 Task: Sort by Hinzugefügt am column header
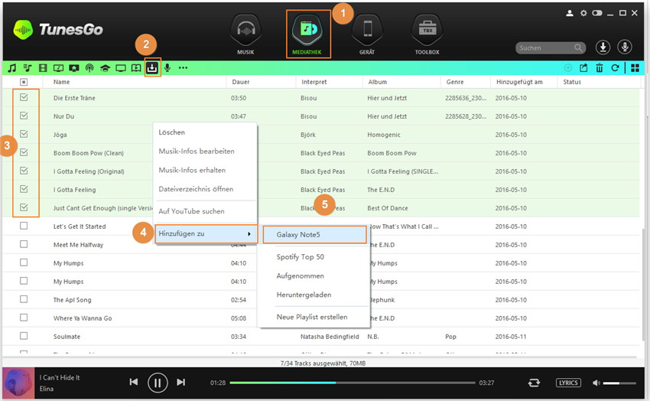point(519,82)
